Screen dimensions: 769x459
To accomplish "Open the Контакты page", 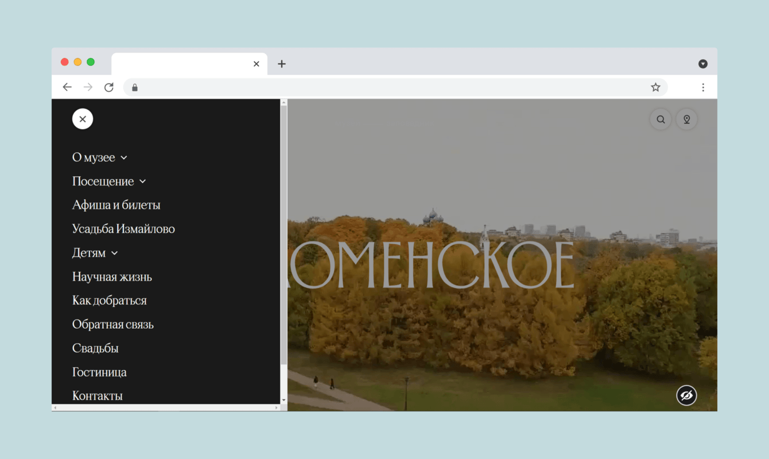I will 98,396.
